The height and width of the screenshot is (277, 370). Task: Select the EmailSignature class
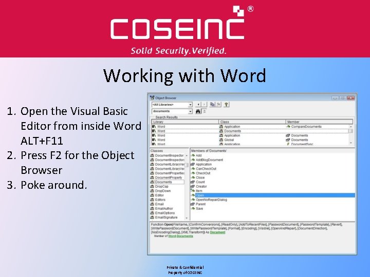pos(166,217)
